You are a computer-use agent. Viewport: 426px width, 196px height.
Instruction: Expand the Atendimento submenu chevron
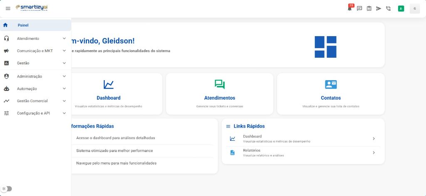[64, 39]
